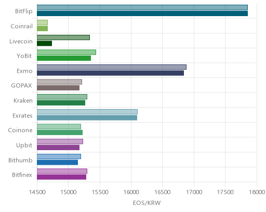
Task: Click the 16000 axis tick label
Action: click(131, 192)
